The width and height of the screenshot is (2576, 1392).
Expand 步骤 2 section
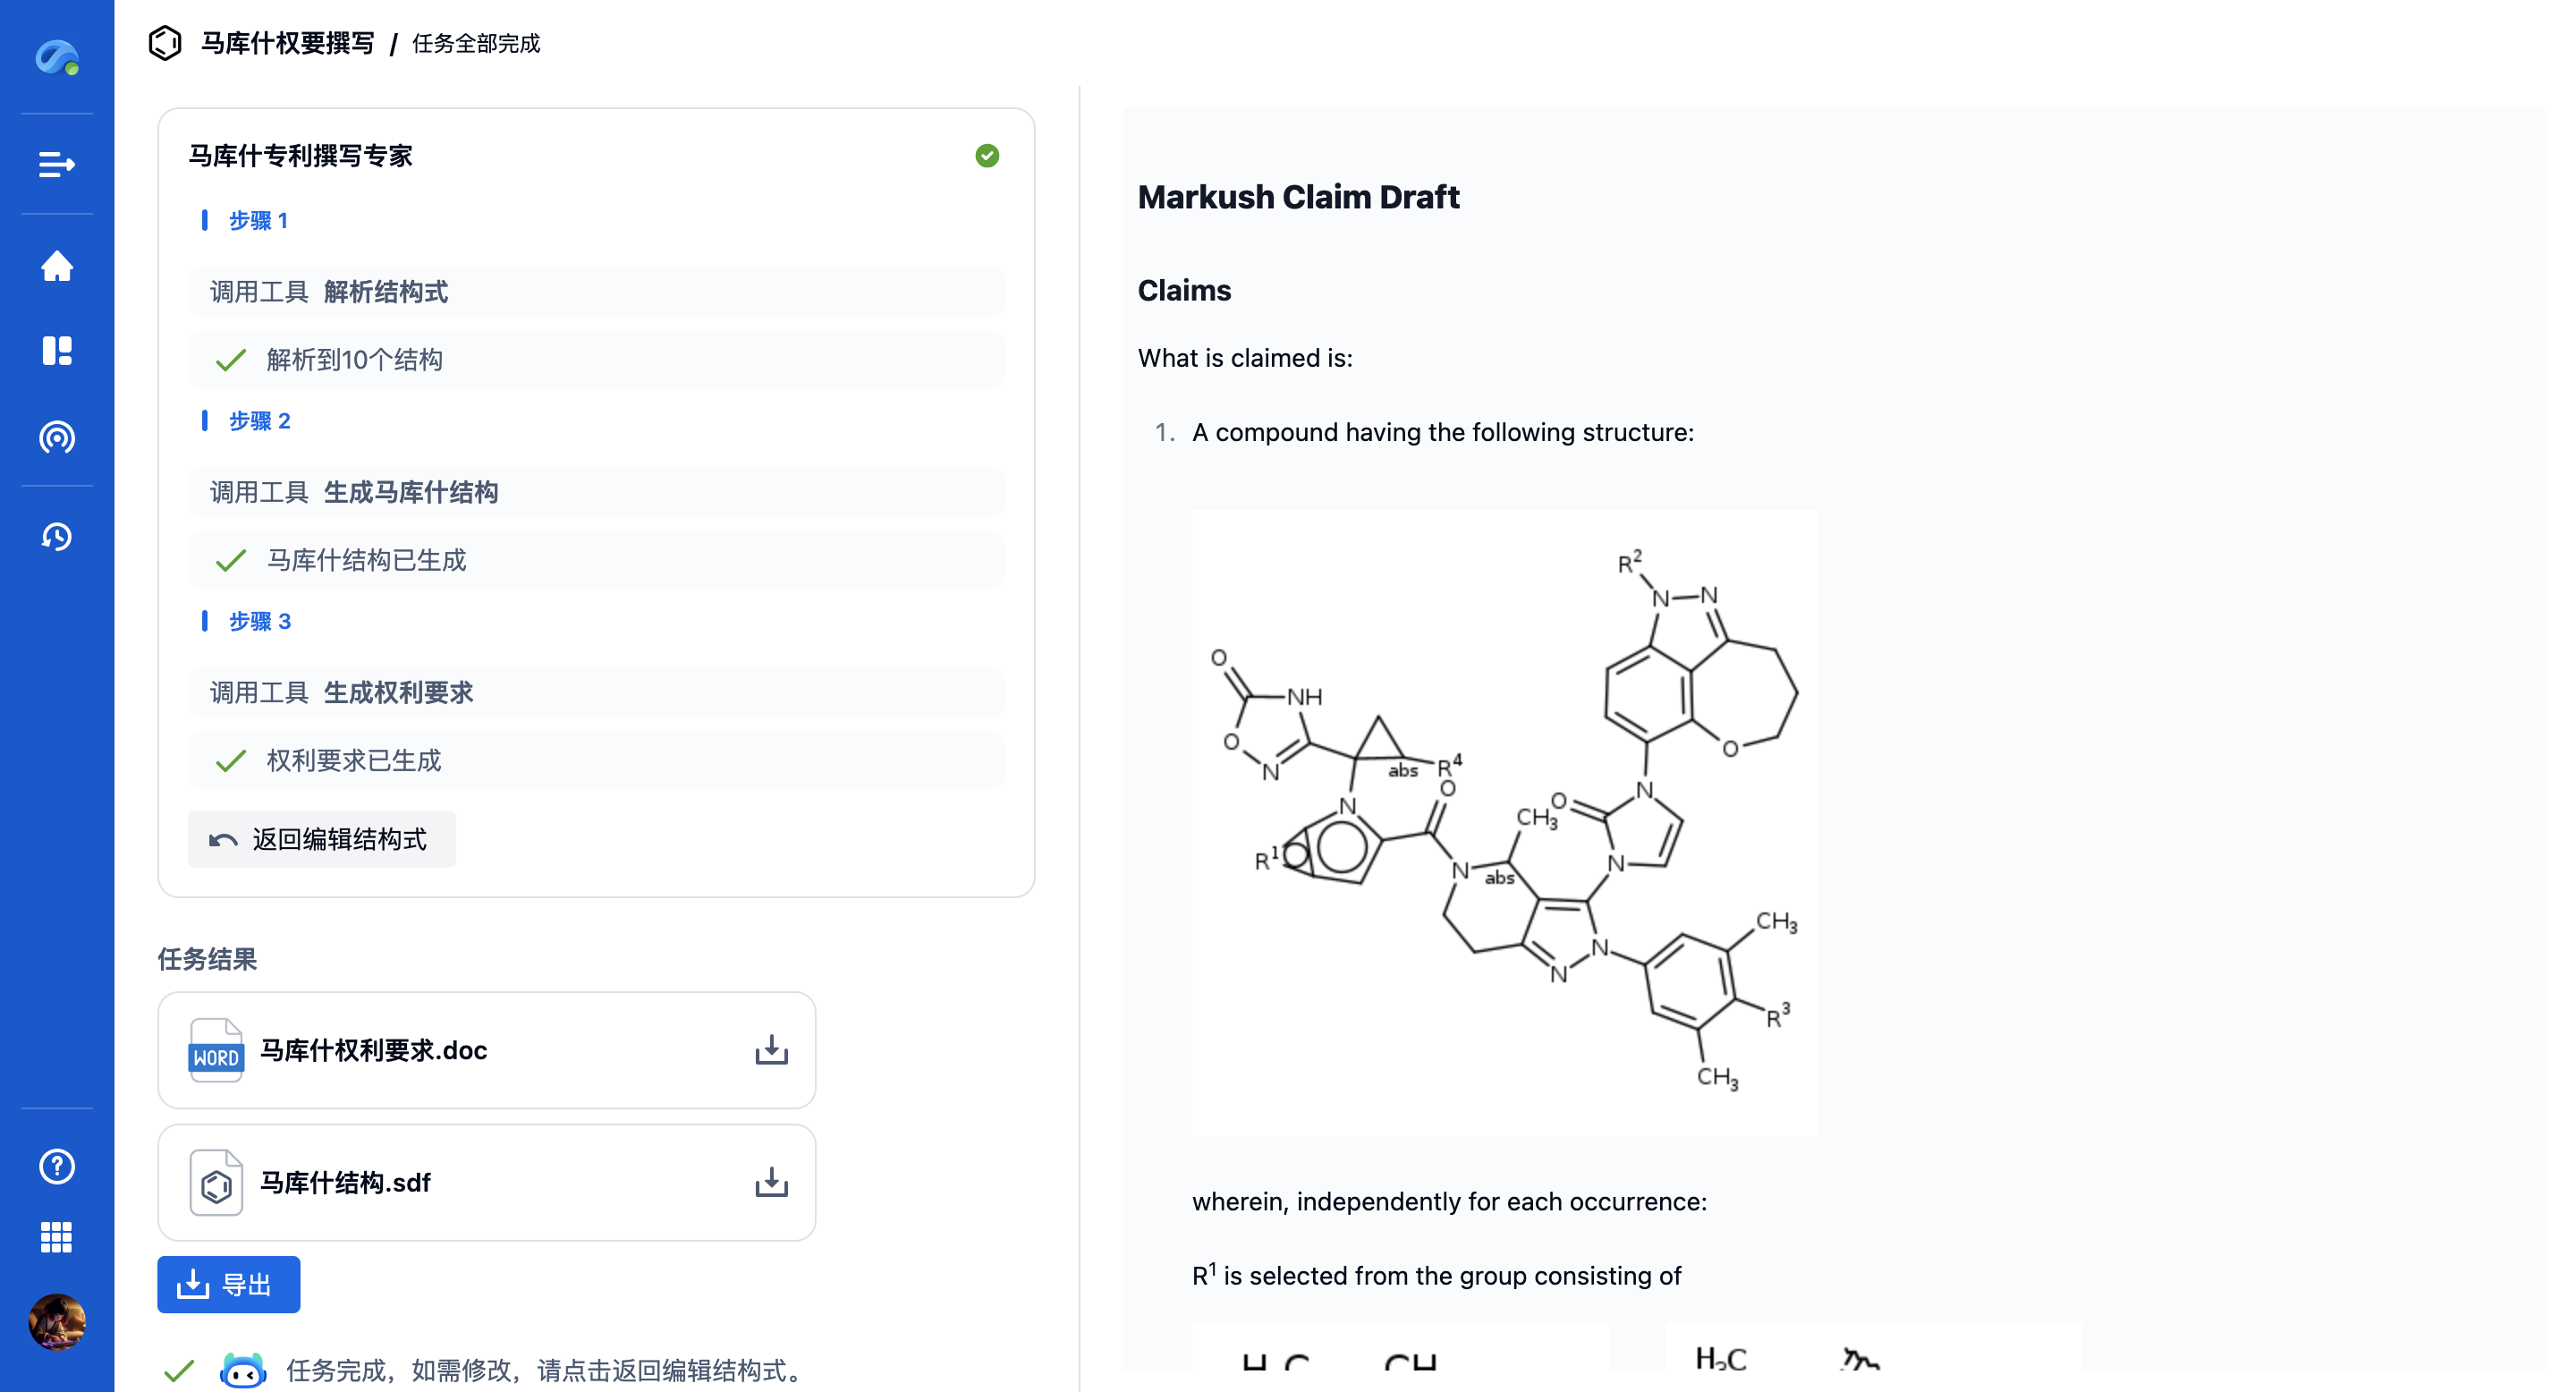[259, 421]
